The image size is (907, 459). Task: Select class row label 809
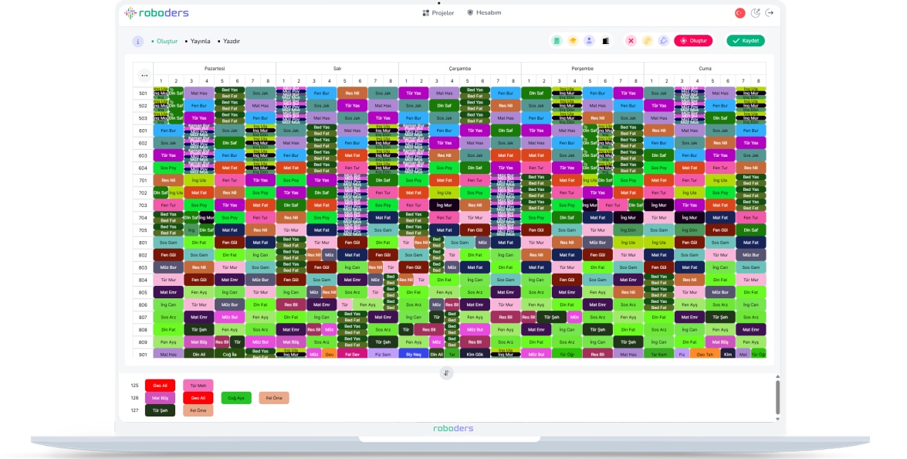point(143,342)
